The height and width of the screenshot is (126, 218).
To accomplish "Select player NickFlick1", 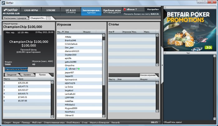I will pos(79,112).
